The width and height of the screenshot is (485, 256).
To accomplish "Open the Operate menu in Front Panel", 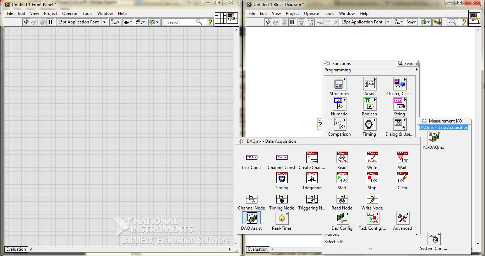I will point(70,13).
